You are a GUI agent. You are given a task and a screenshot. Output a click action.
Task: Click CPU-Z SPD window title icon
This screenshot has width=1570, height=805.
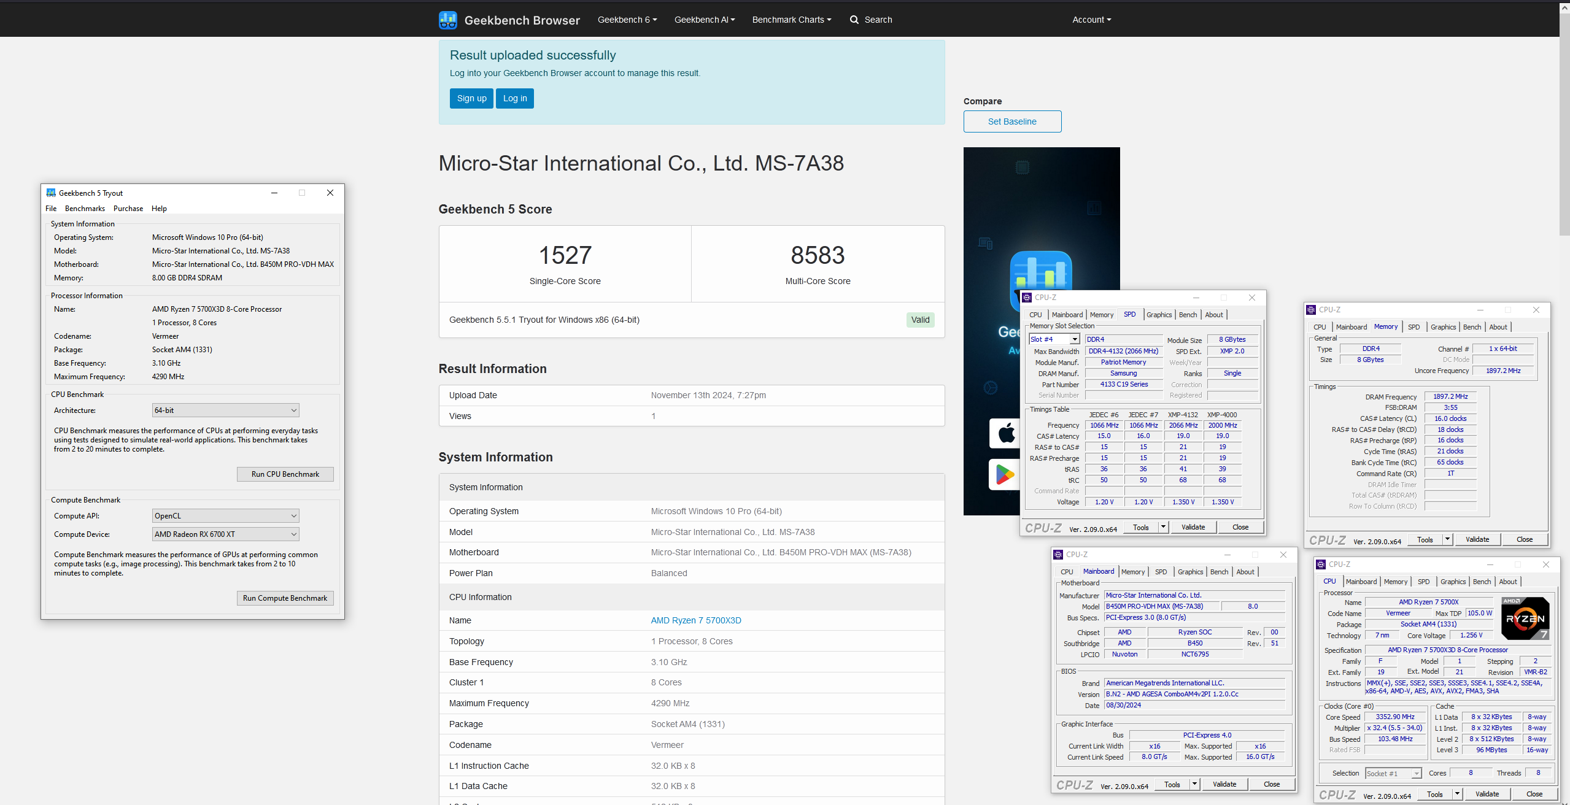[1027, 298]
